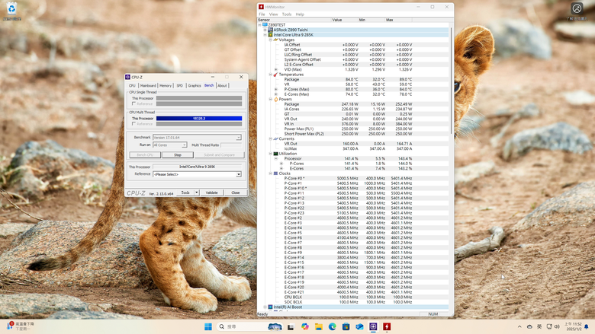Collapse the Z890TEST root node
This screenshot has height=334, width=595.
[x=260, y=24]
